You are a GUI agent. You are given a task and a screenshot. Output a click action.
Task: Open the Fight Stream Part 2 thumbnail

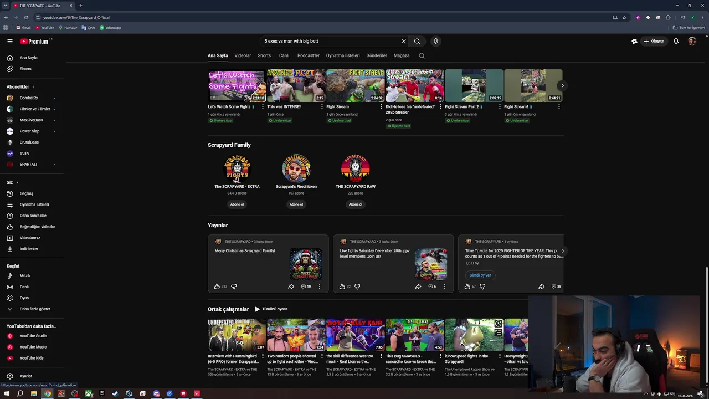(474, 85)
